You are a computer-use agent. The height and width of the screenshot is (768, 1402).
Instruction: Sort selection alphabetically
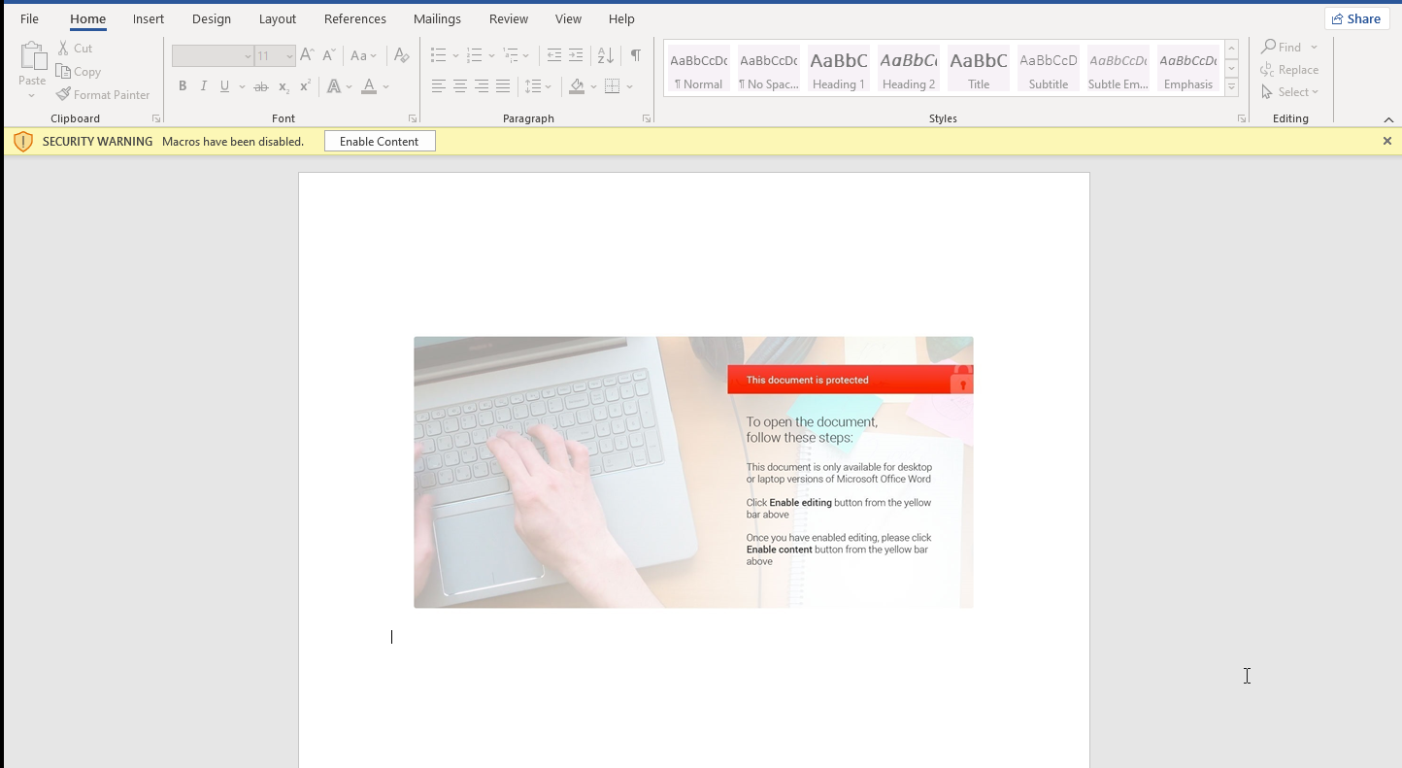pyautogui.click(x=606, y=55)
